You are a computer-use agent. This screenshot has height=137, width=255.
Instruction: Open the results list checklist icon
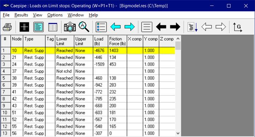[101, 27]
